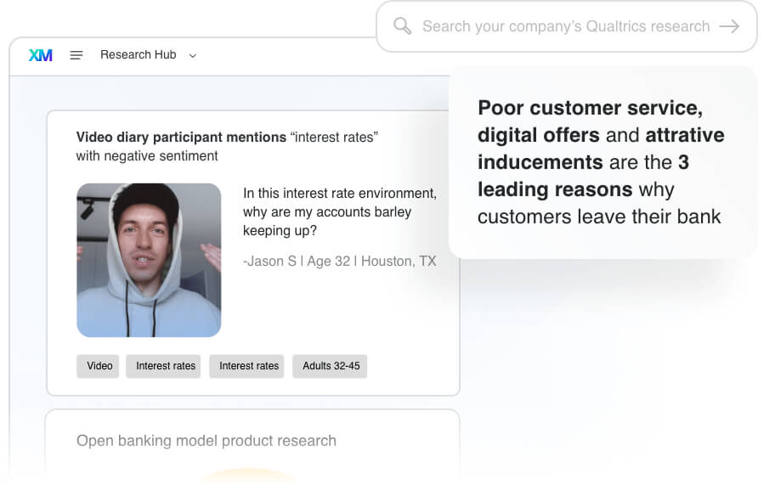Click the XM logo
The image size is (775, 484).
(41, 55)
